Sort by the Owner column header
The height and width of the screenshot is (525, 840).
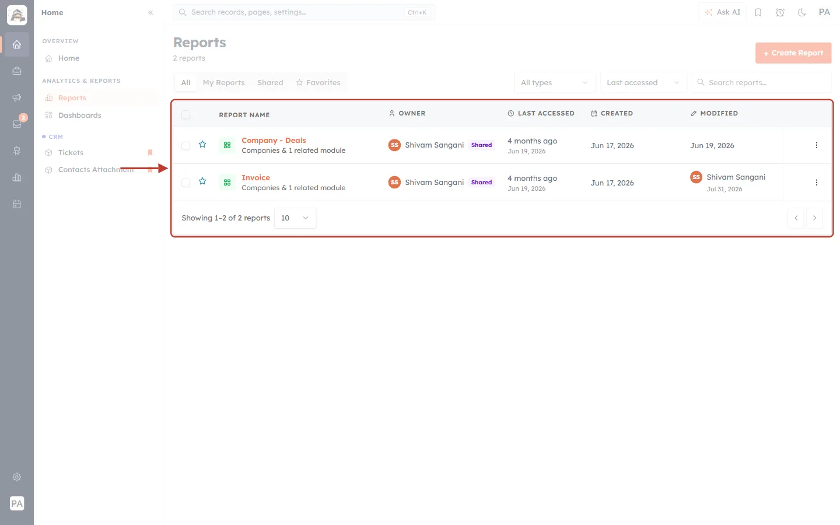tap(407, 113)
